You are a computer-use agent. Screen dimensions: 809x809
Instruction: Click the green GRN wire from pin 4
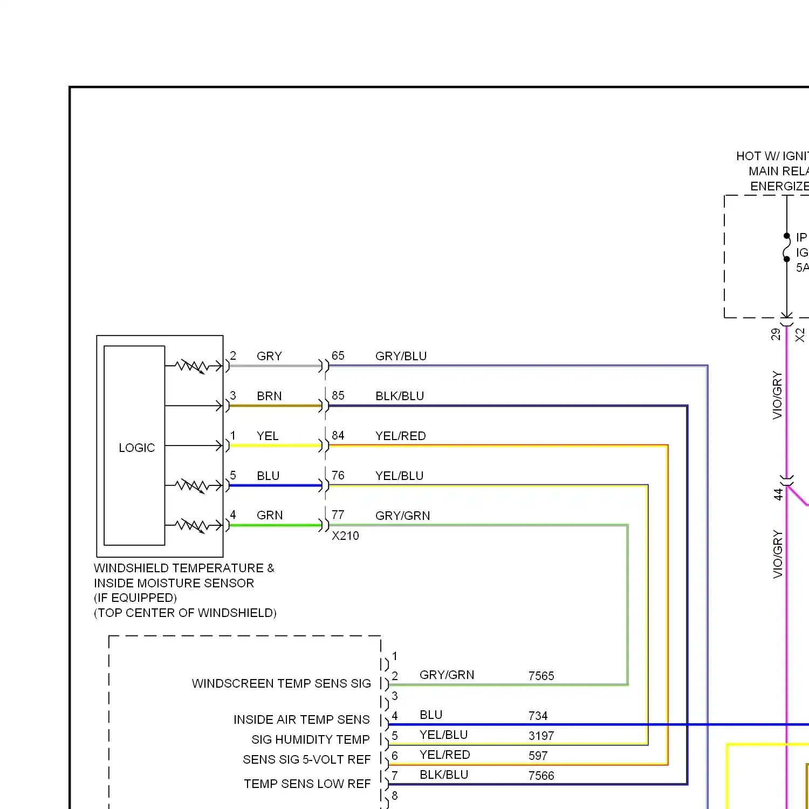pyautogui.click(x=275, y=525)
